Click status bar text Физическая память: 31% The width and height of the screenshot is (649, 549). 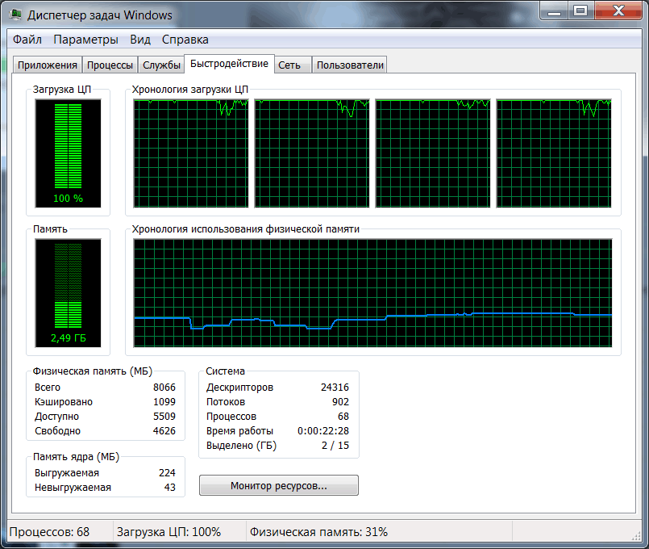click(318, 532)
